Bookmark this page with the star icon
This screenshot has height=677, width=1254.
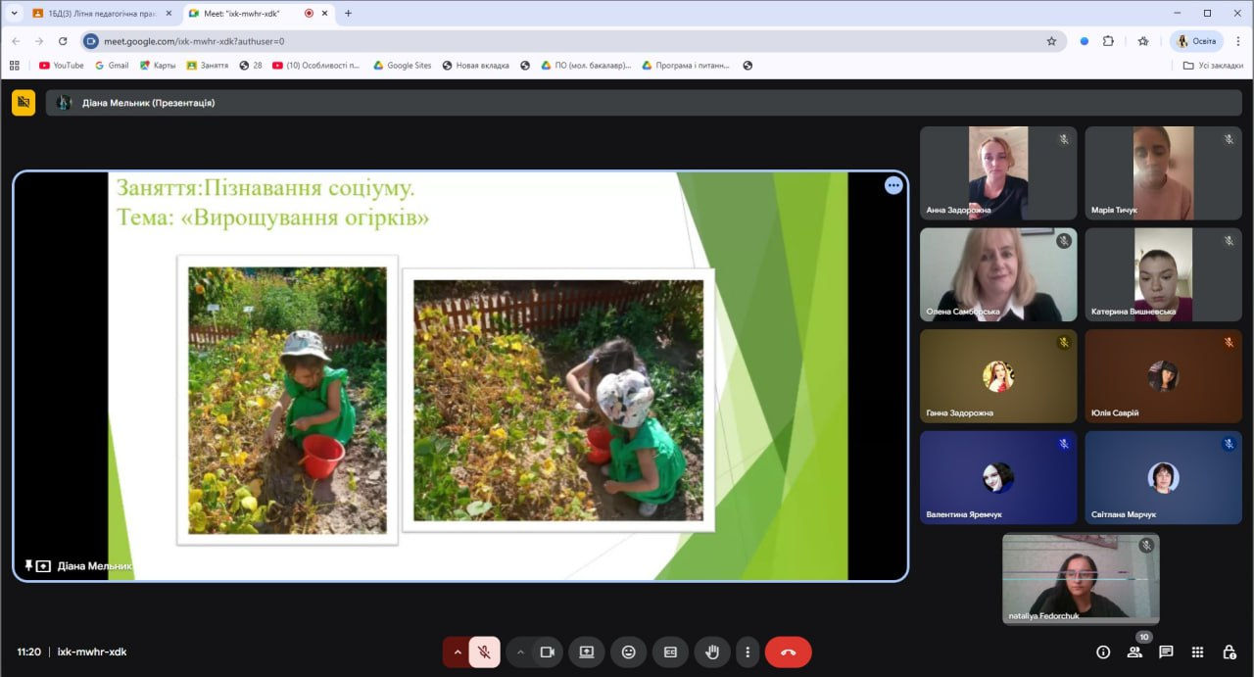1051,41
